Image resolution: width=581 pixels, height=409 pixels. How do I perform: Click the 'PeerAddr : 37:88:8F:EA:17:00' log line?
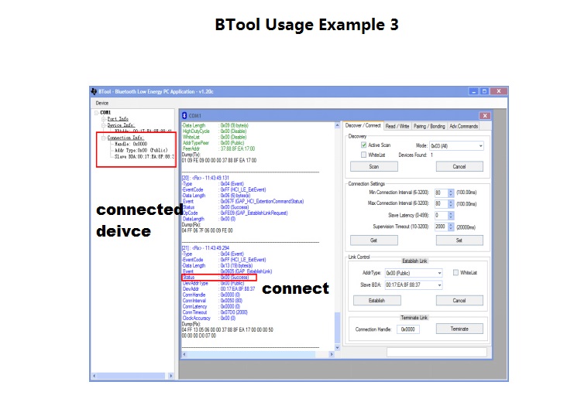coord(218,148)
